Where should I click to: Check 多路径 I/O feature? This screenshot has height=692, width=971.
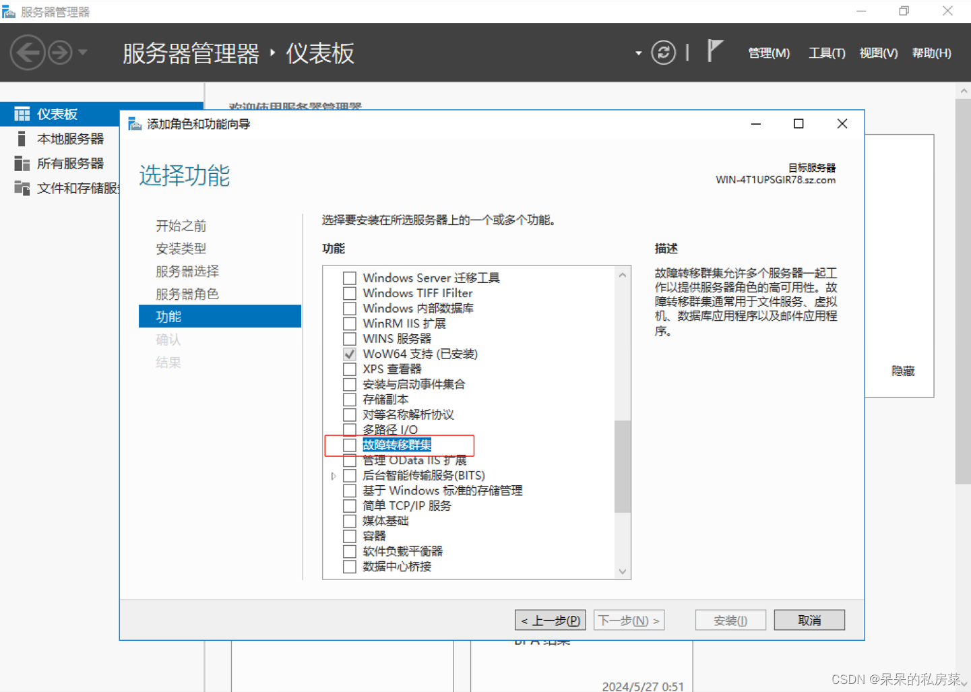tap(349, 429)
